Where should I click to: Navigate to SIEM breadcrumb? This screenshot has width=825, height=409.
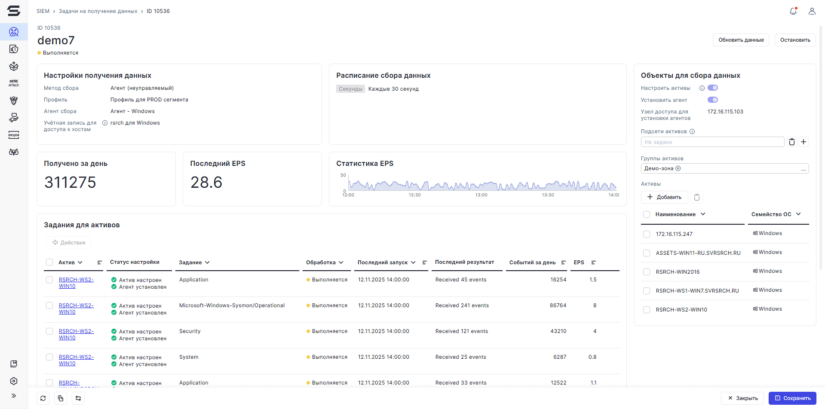tap(43, 11)
